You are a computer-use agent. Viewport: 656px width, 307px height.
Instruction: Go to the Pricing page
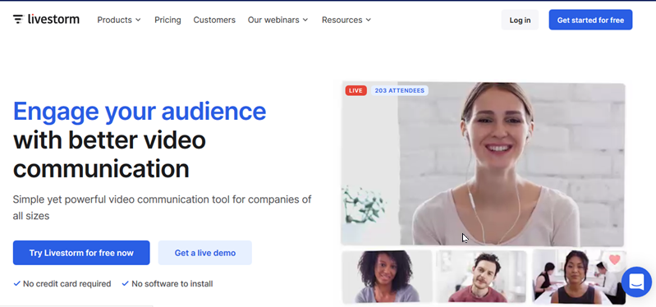(167, 20)
